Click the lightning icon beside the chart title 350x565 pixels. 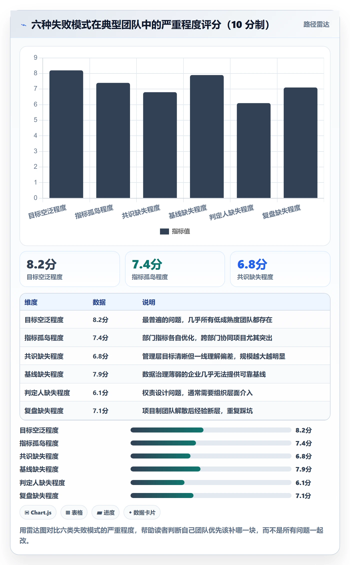tap(24, 25)
